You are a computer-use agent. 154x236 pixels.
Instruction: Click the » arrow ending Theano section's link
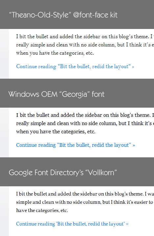(x=133, y=67)
